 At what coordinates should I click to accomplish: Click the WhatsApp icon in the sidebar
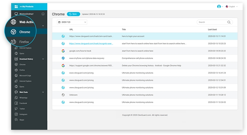click(16, 98)
